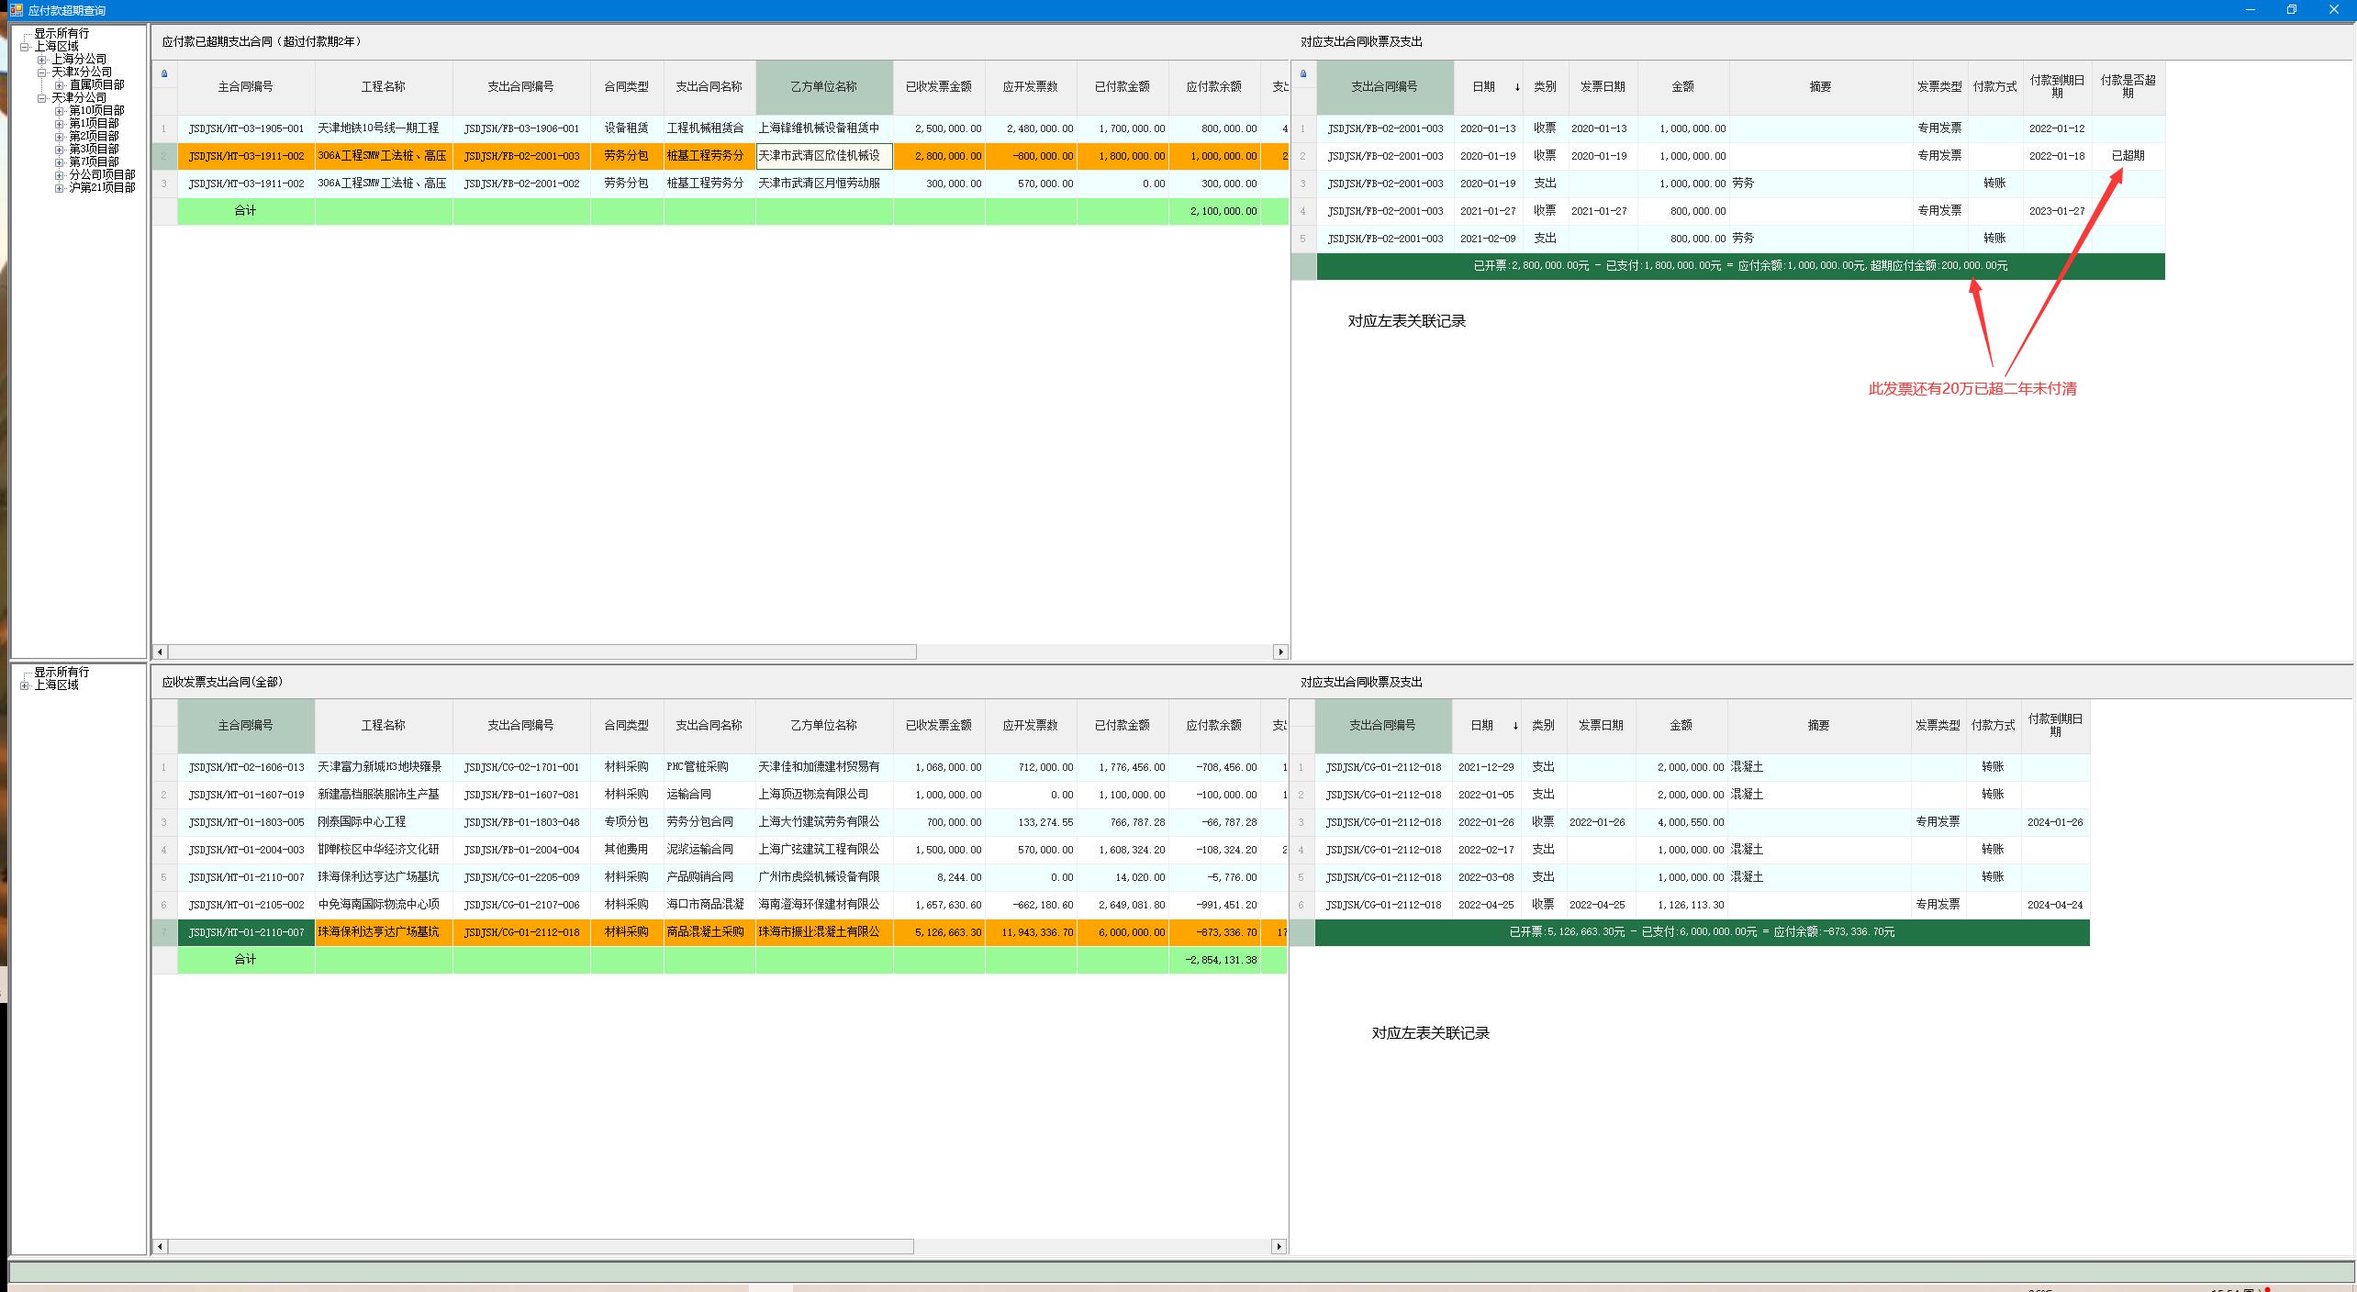Select the PHC管桩采购 cell
2357x1292 pixels.
709,767
